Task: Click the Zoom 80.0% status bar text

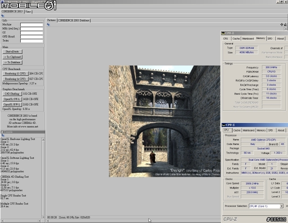Action: (66, 217)
